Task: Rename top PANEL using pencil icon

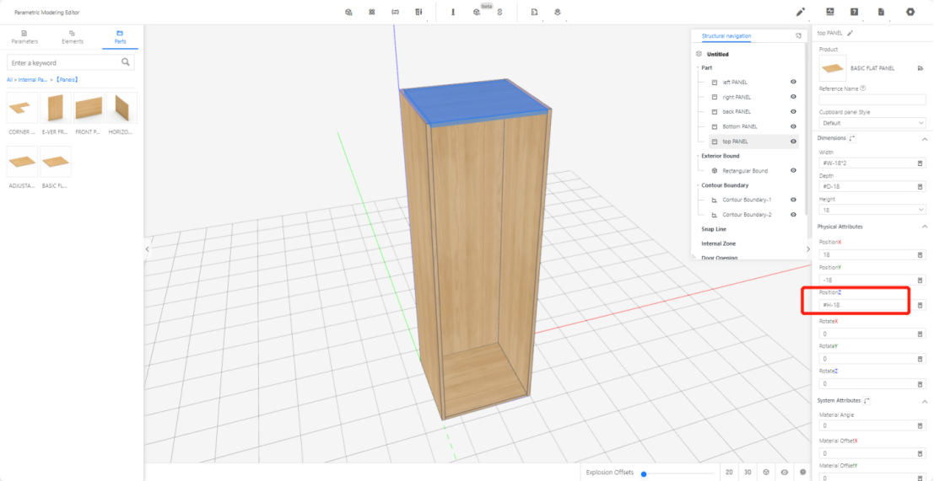Action: click(850, 33)
